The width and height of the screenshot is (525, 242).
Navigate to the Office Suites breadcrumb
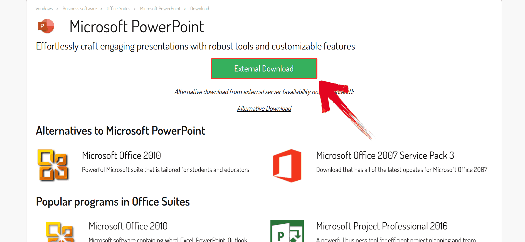click(x=118, y=9)
